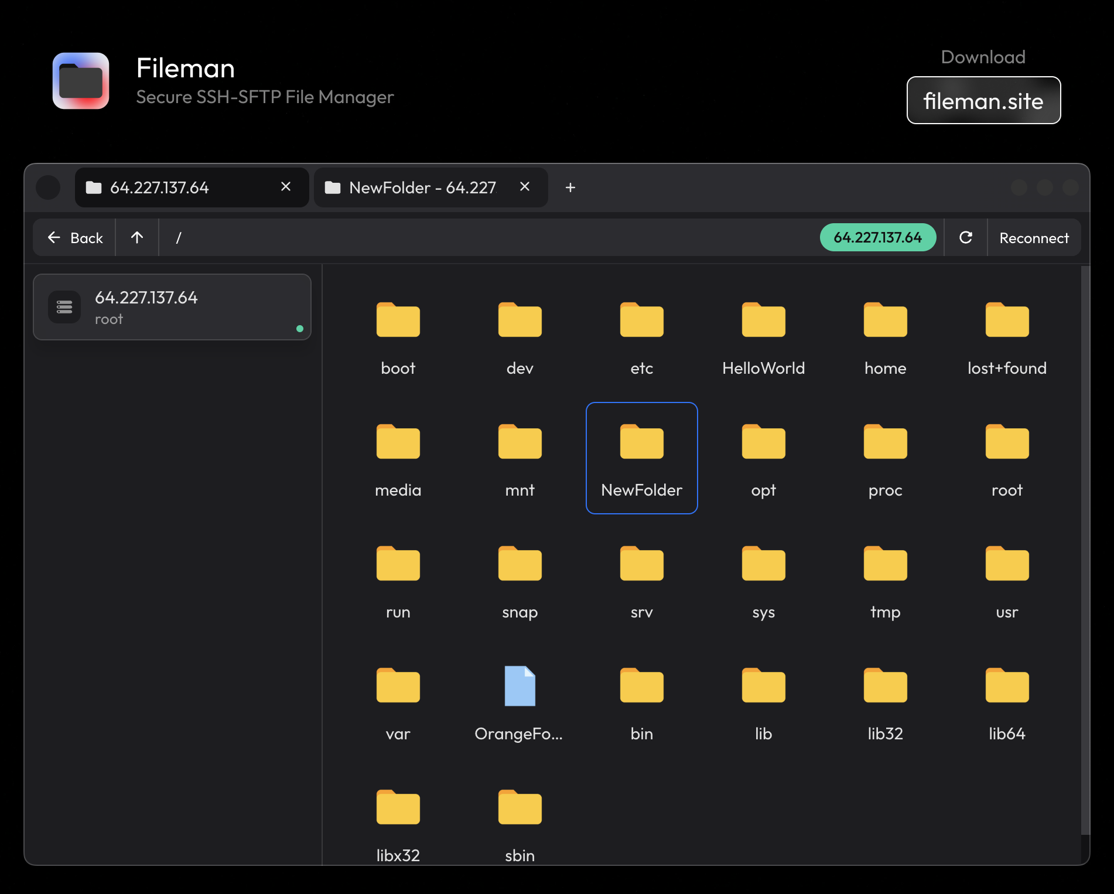Open the boot folder
The height and width of the screenshot is (894, 1114).
click(398, 336)
